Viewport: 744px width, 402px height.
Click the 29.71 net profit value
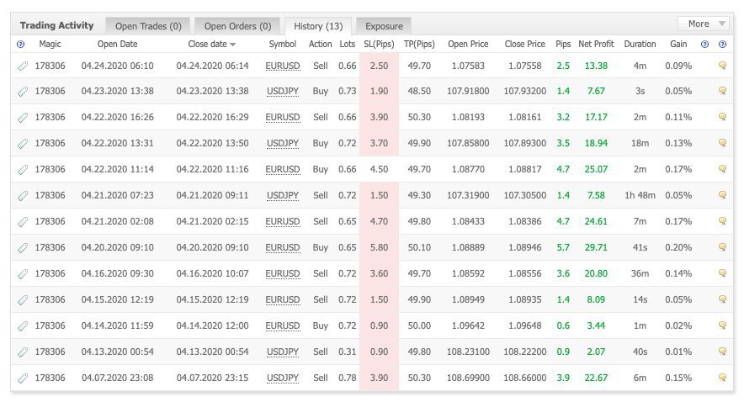point(596,247)
